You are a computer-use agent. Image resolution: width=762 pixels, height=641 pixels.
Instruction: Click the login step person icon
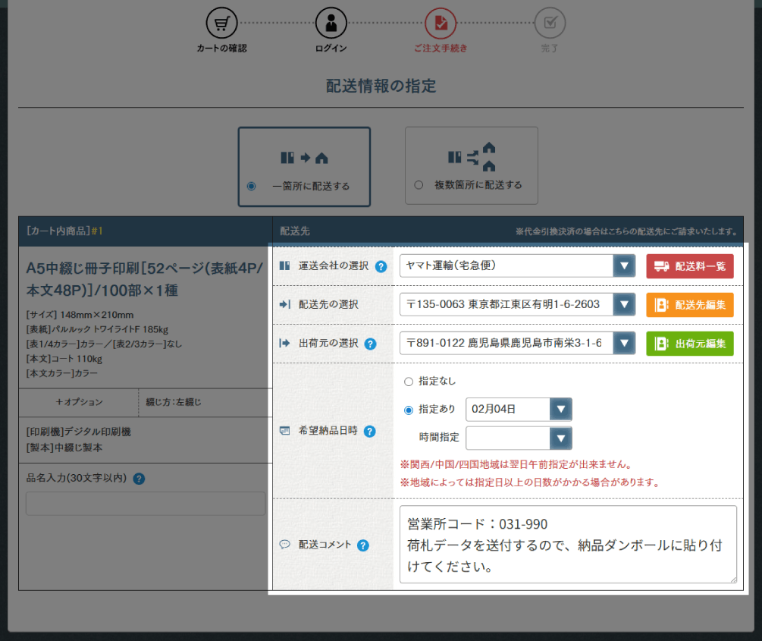[331, 24]
